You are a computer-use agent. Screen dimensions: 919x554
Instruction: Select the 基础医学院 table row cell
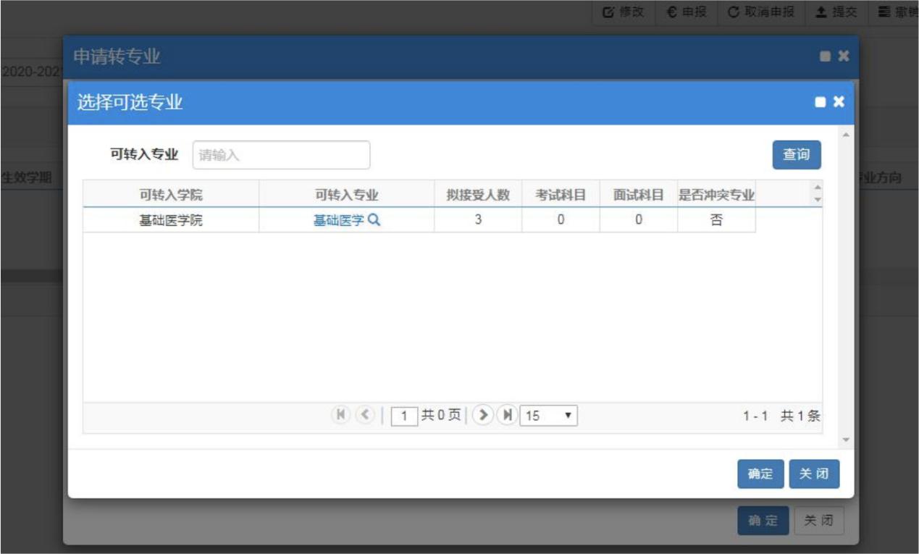point(171,220)
